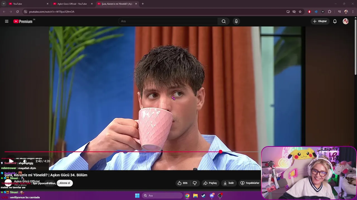Open the red hand ad blocker extension
The width and height of the screenshot is (357, 200).
[x=309, y=12]
